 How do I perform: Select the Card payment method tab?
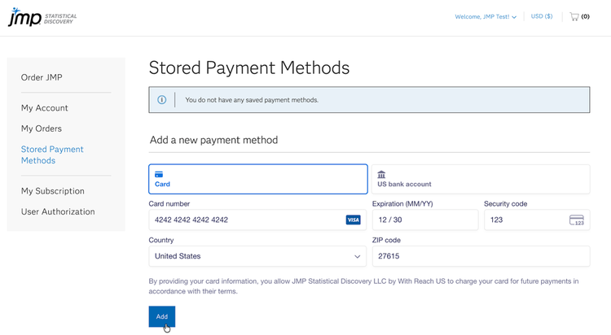pyautogui.click(x=257, y=179)
